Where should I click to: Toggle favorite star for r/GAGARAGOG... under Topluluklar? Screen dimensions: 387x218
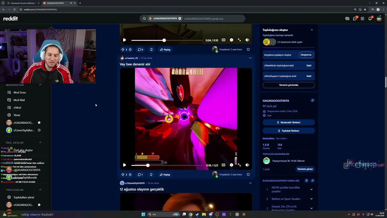[39, 205]
